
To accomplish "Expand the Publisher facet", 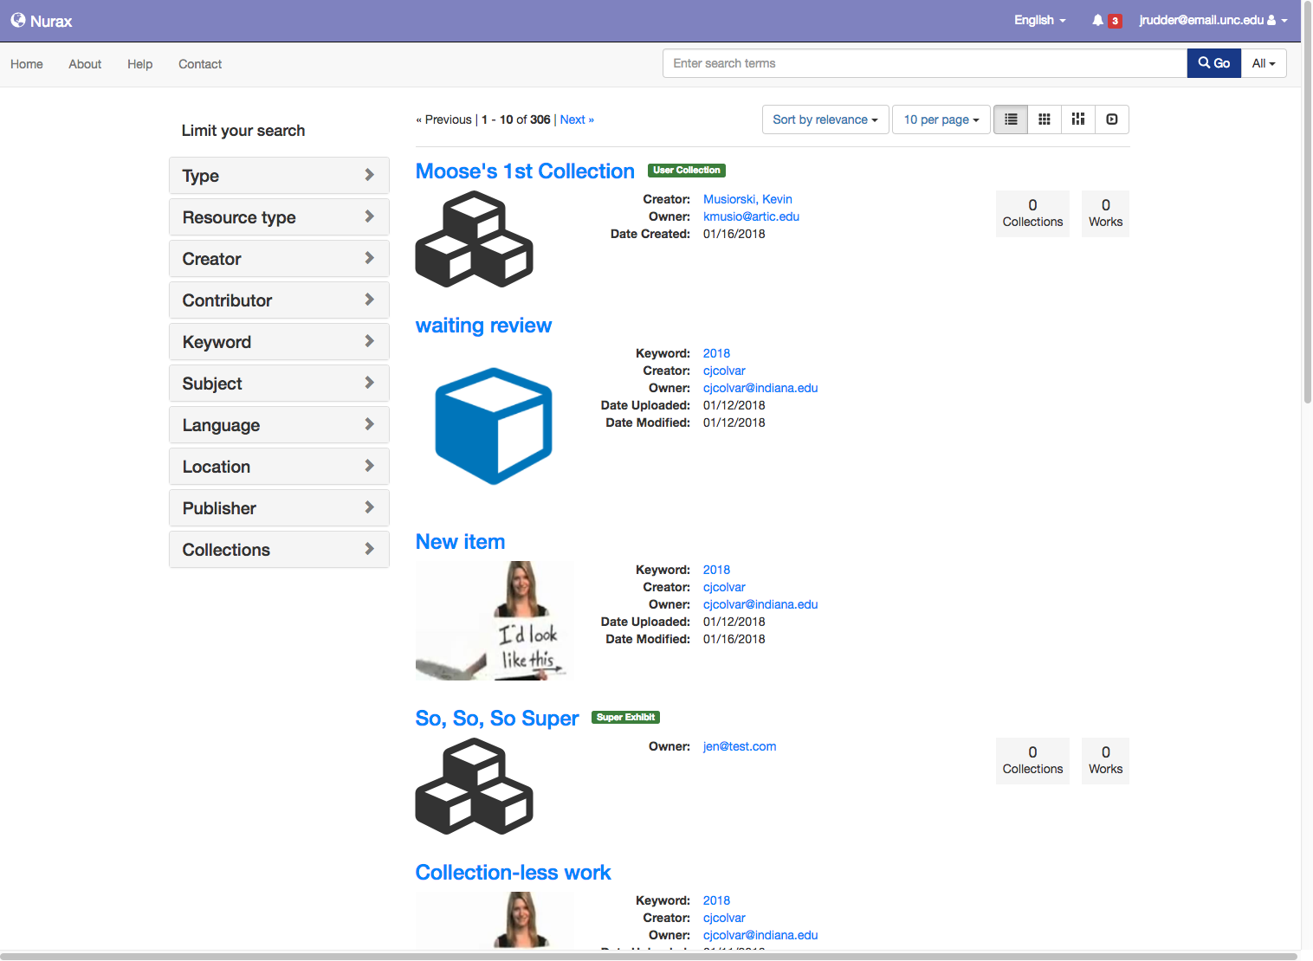I will [279, 508].
